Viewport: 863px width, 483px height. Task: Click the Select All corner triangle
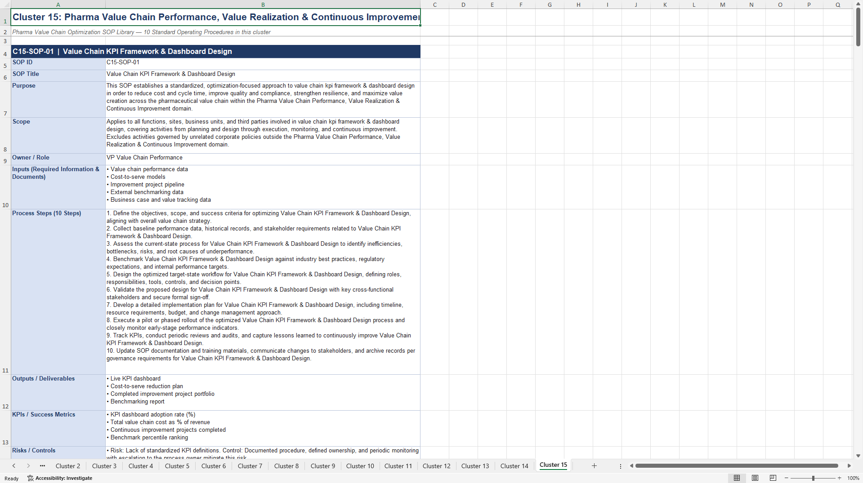tap(5, 4)
